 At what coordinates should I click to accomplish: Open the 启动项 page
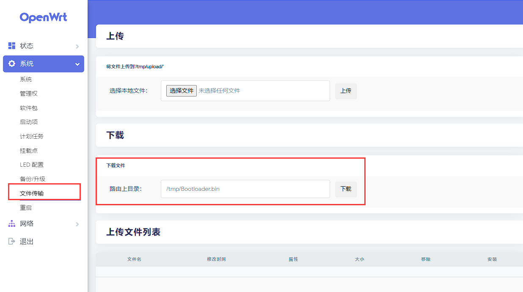point(29,122)
